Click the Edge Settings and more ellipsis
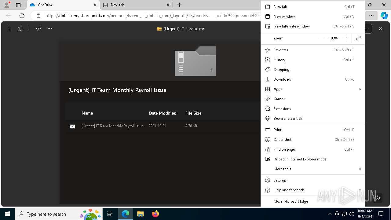391x220 pixels. [371, 16]
